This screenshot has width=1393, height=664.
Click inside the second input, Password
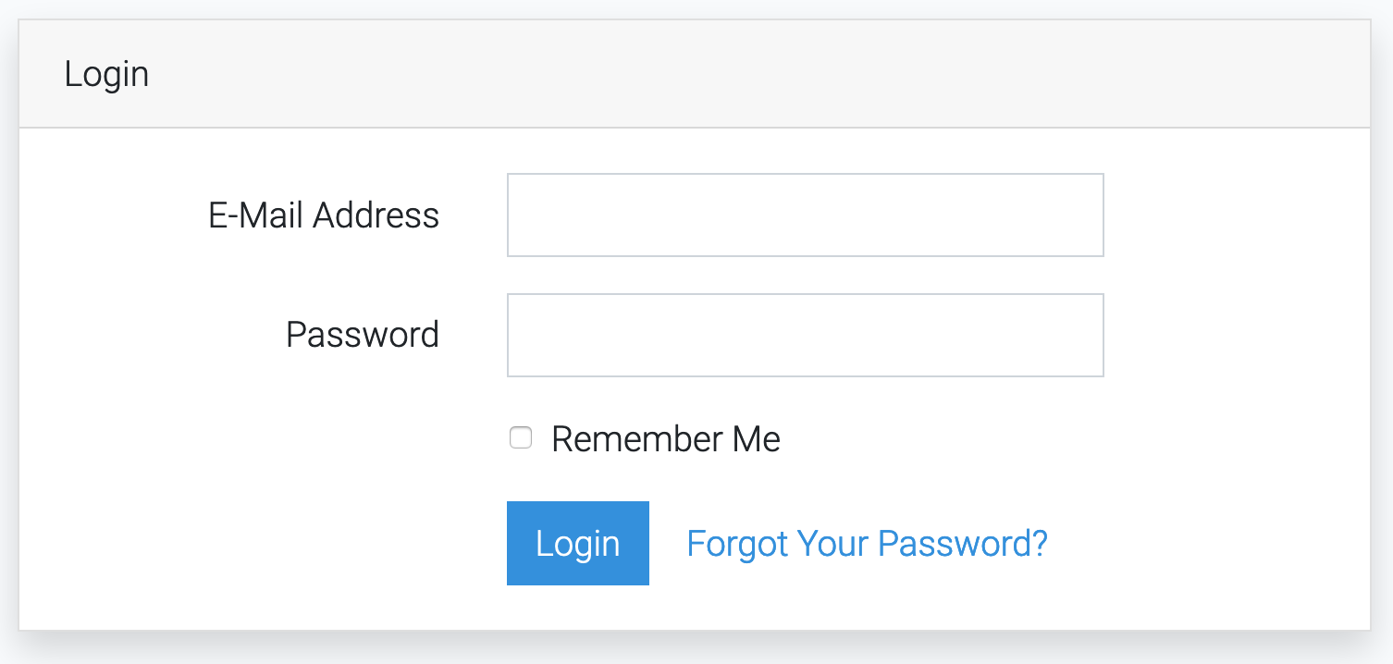[805, 335]
